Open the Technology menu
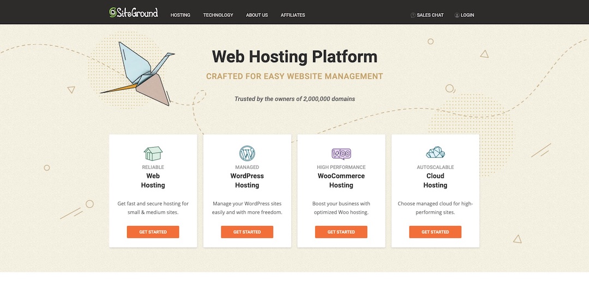This screenshot has width=589, height=299. click(x=218, y=15)
